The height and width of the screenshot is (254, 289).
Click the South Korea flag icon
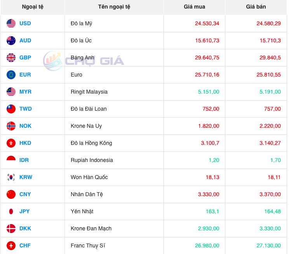[11, 177]
